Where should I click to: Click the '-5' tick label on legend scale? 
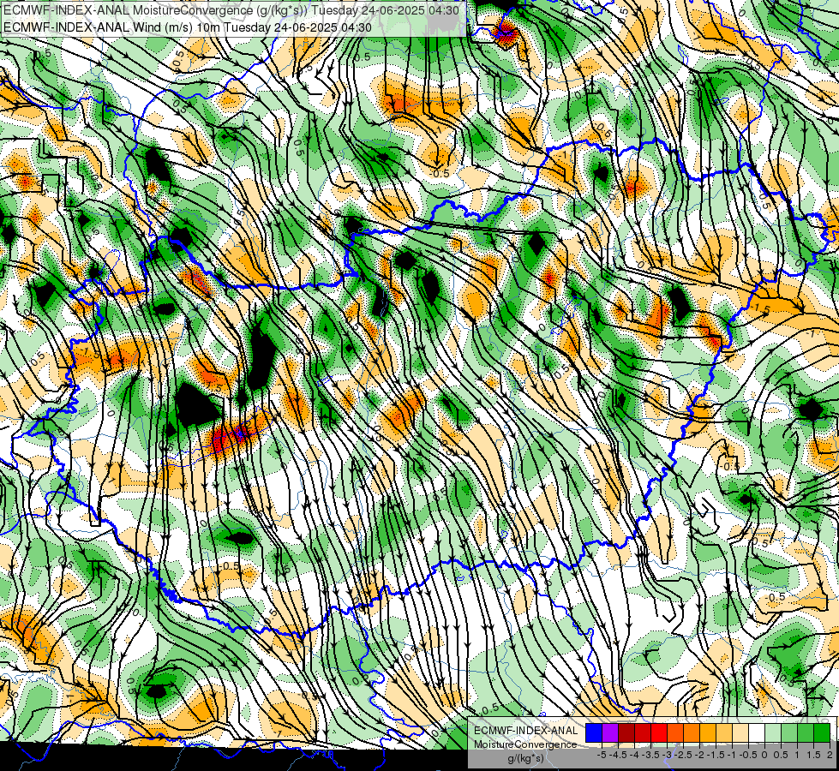click(x=602, y=755)
